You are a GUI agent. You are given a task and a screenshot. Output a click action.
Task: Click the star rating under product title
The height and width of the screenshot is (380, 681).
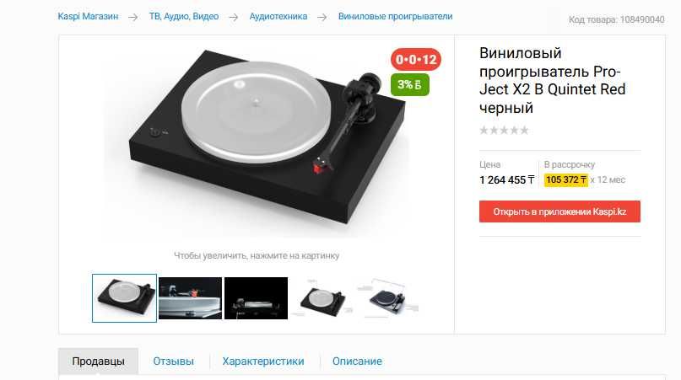pyautogui.click(x=504, y=130)
